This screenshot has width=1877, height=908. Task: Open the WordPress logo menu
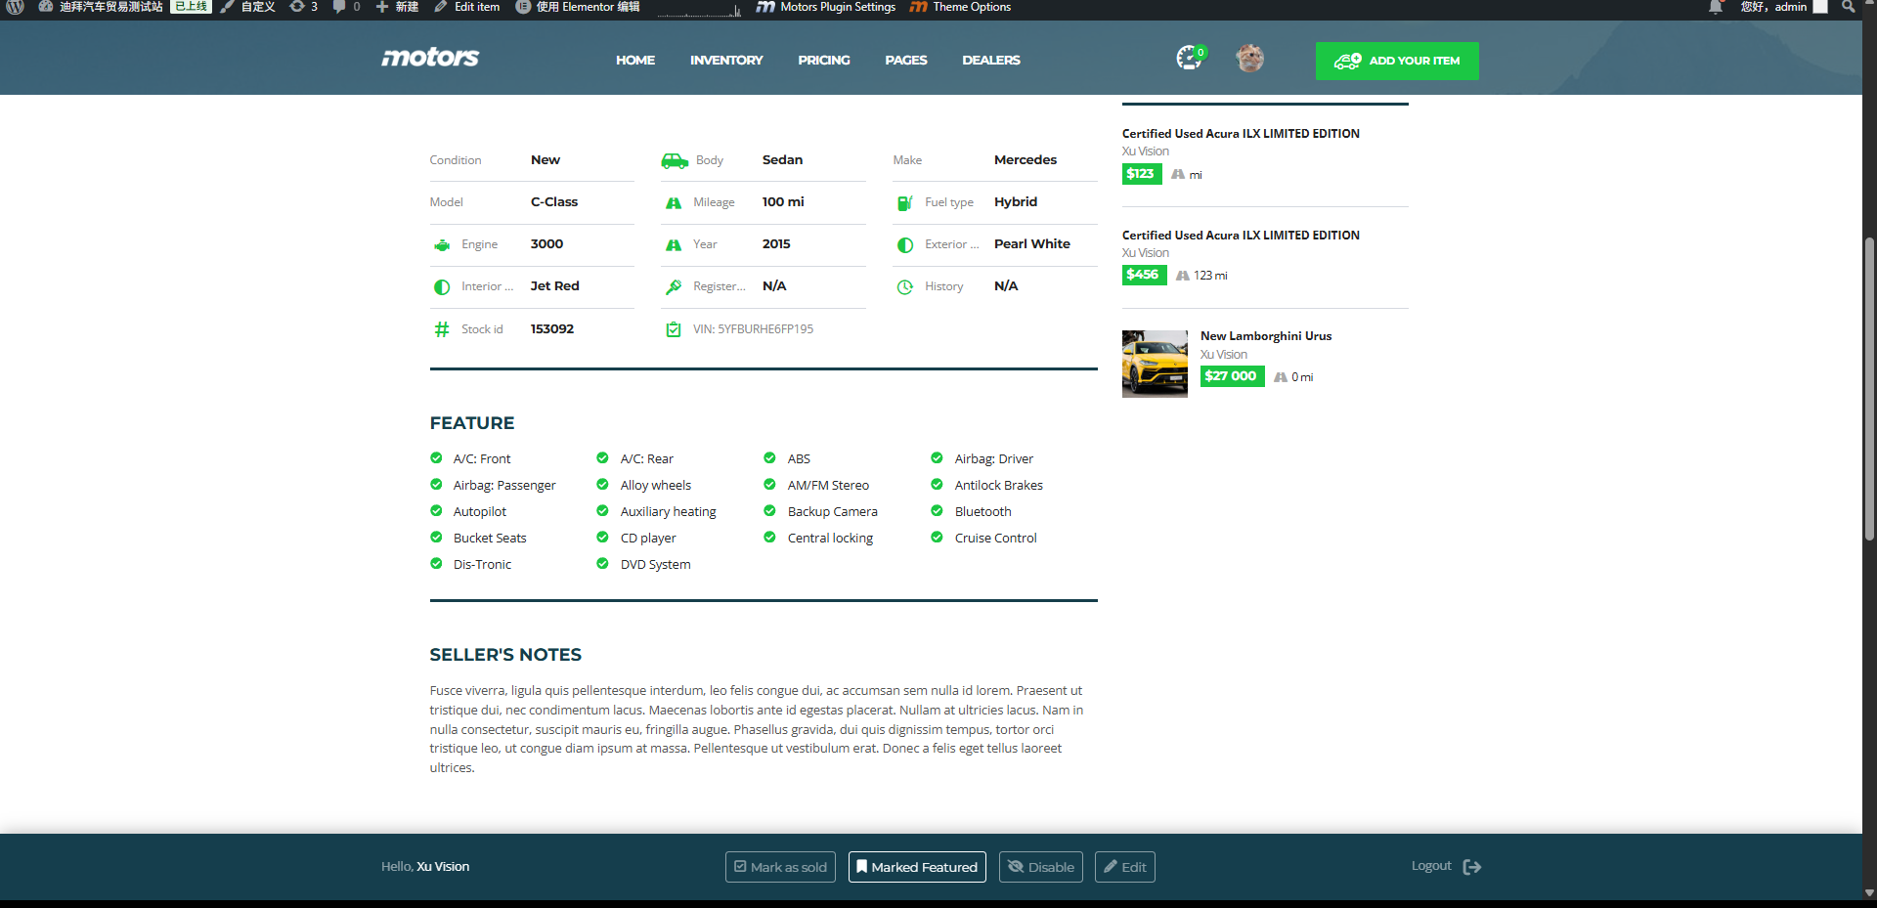tap(16, 7)
